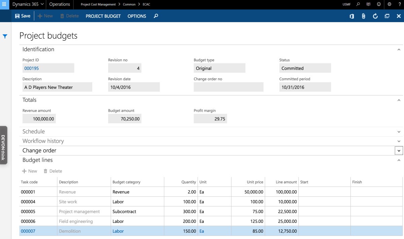404x239 pixels.
Task: Click the Subcontract budget category cell
Action: 137,211
